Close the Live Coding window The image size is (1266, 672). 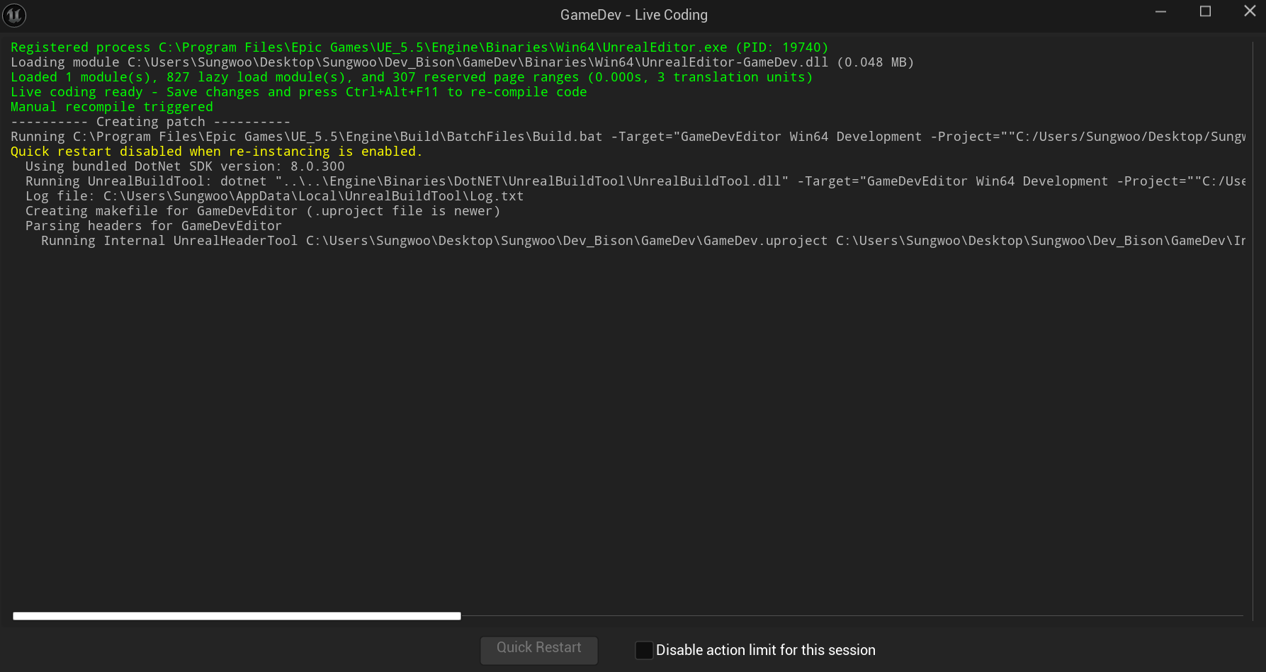tap(1250, 11)
